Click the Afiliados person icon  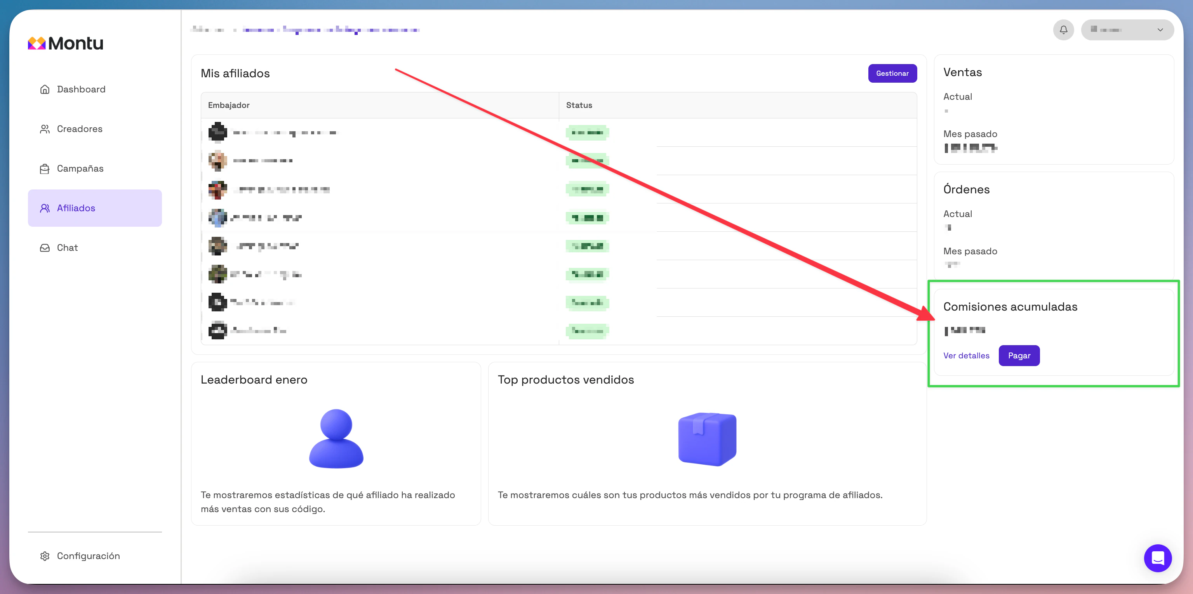click(45, 208)
